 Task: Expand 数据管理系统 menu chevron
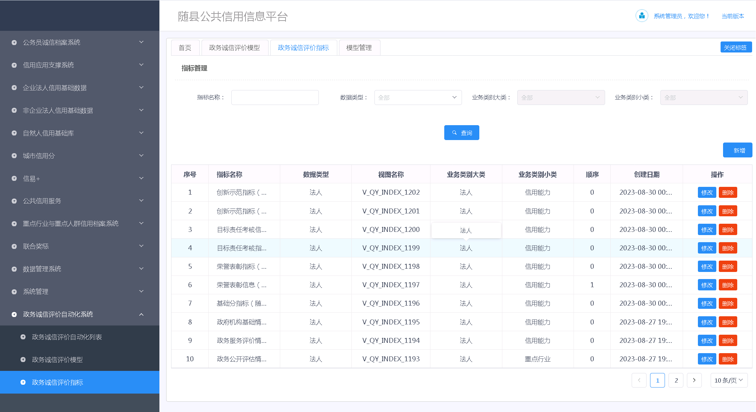tap(141, 269)
